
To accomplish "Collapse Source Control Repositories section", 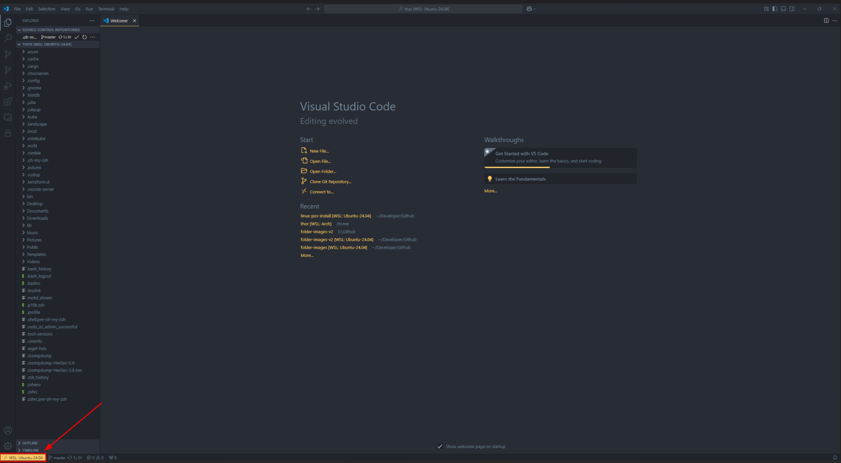I will point(58,30).
